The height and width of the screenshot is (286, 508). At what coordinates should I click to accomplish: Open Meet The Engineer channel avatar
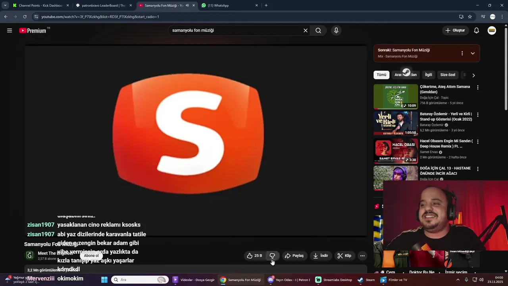tap(29, 255)
